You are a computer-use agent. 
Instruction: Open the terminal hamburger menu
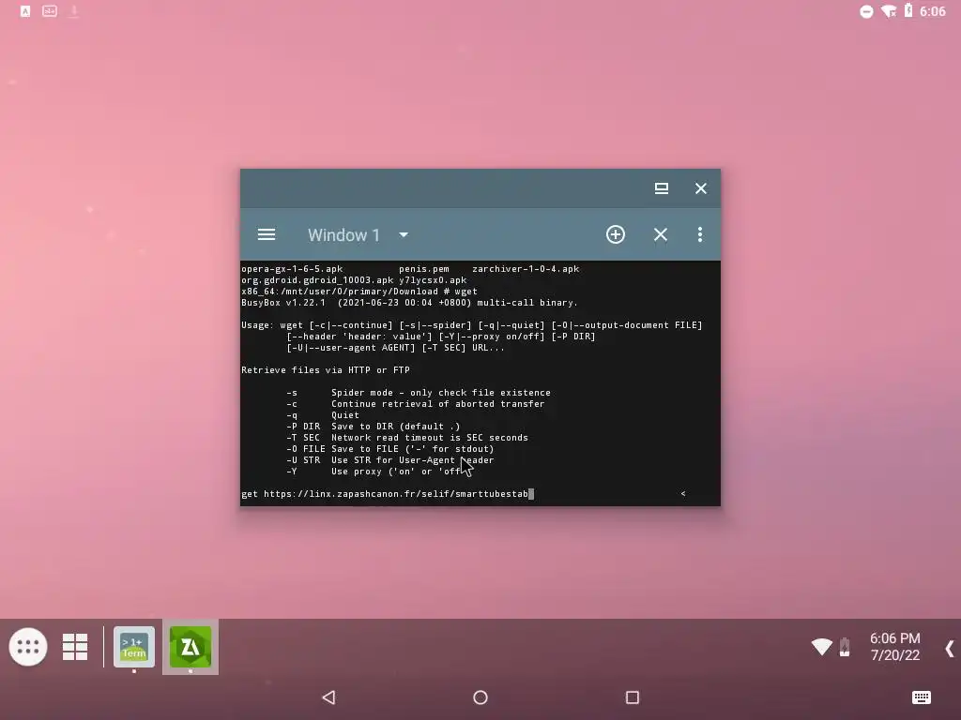[x=266, y=234]
